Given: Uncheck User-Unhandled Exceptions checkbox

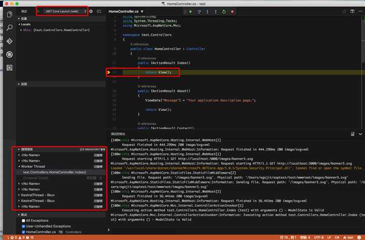Looking at the screenshot, I should (x=23, y=226).
